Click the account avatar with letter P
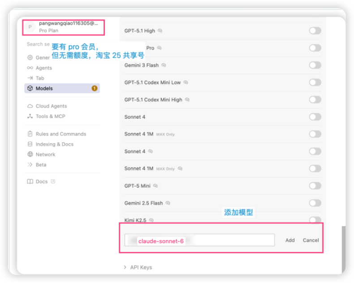This screenshot has height=283, width=354. pos(30,27)
